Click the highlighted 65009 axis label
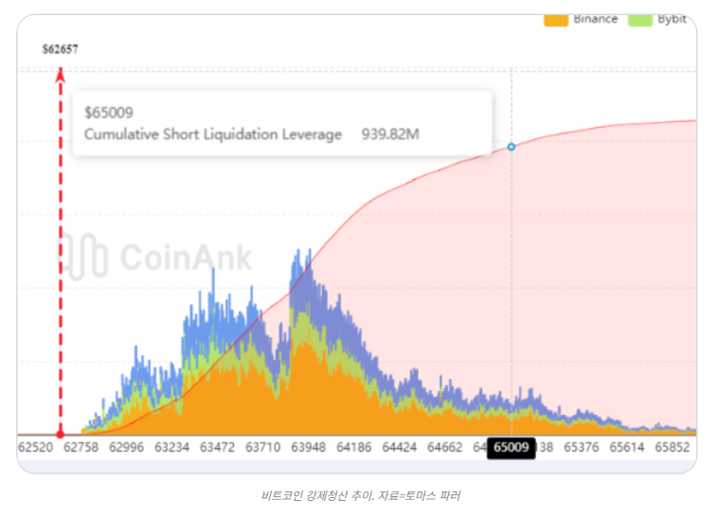The width and height of the screenshot is (720, 518). (x=511, y=448)
